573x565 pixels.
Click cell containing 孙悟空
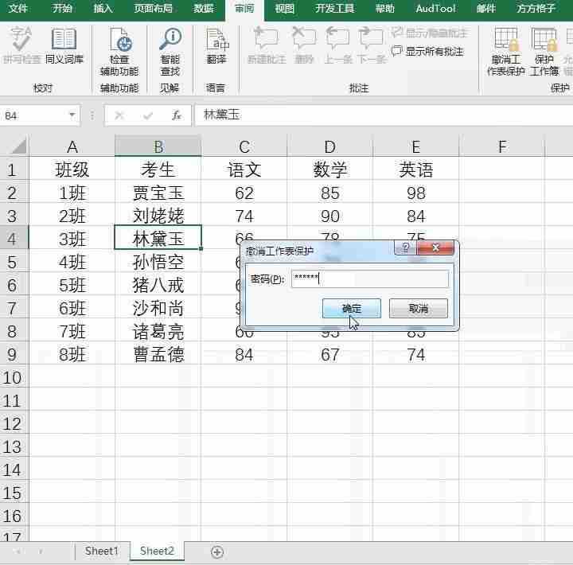(158, 262)
